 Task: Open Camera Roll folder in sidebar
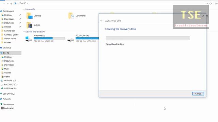pyautogui.click(x=10, y=31)
